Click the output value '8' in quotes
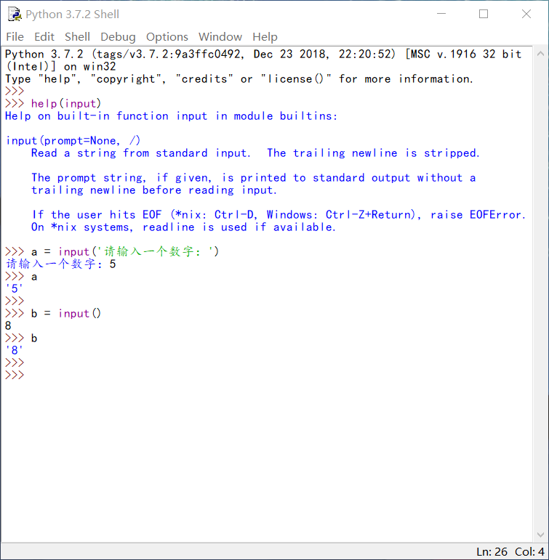The image size is (549, 560). (x=14, y=350)
